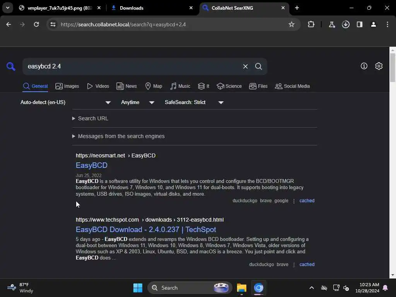
Task: Click the muted volume tray icon
Action: [346, 288]
